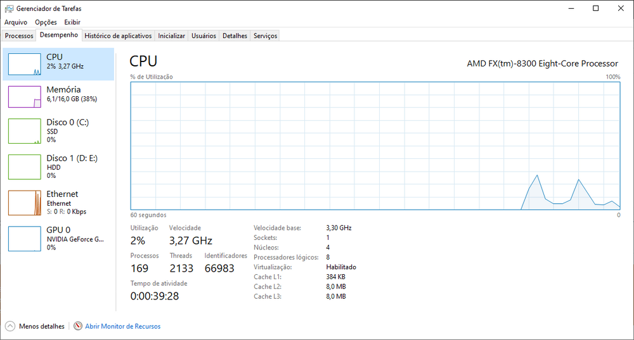The width and height of the screenshot is (634, 340).
Task: Switch to the Processos tab
Action: click(x=19, y=36)
